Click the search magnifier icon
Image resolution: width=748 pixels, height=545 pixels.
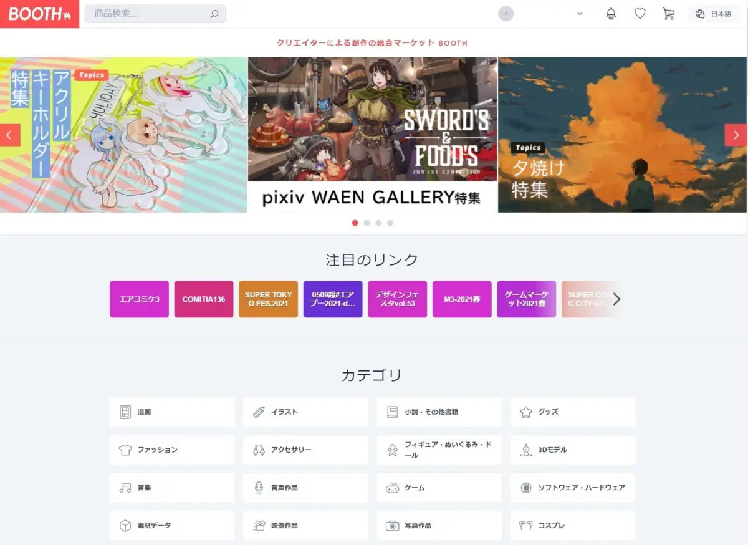click(214, 14)
